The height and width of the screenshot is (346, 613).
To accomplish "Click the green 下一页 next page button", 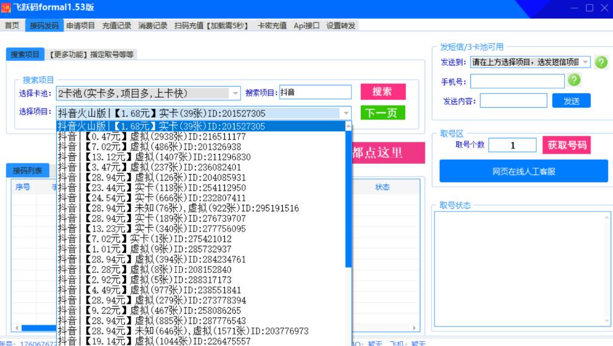I will tap(382, 113).
